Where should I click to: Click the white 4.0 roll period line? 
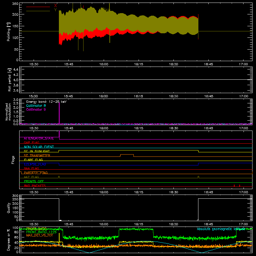(136, 80)
